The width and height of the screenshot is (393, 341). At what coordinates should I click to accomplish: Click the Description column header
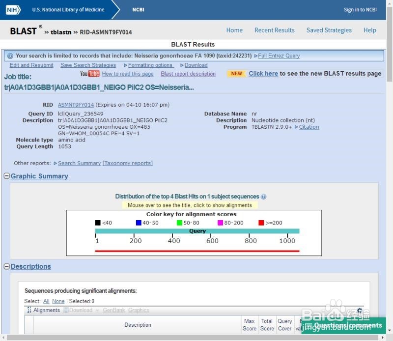(138, 325)
